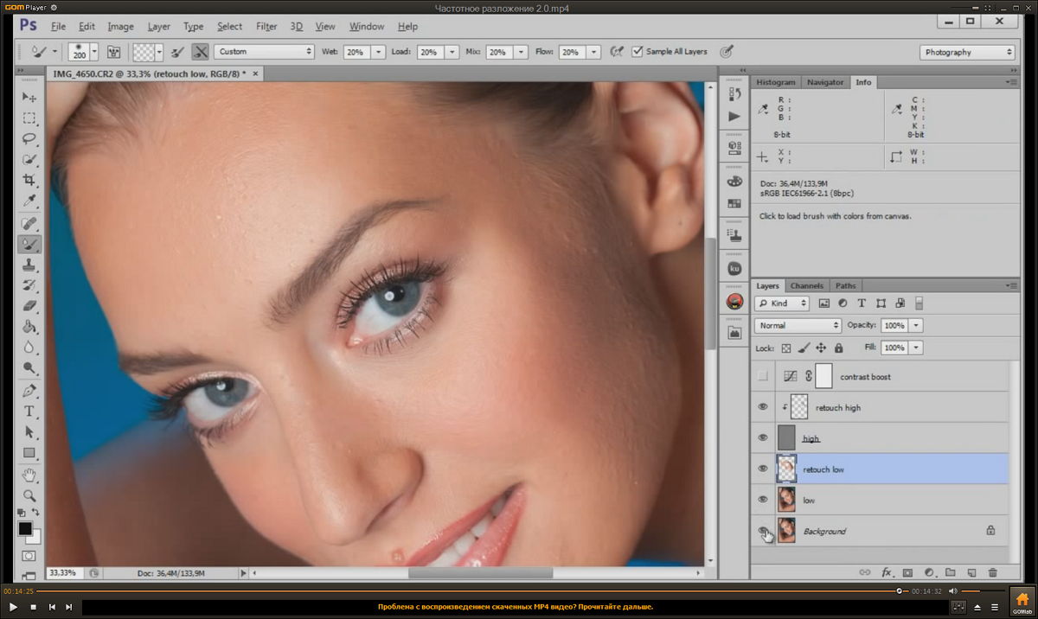Click the delete layer trash icon
The image size is (1038, 619).
coord(992,572)
